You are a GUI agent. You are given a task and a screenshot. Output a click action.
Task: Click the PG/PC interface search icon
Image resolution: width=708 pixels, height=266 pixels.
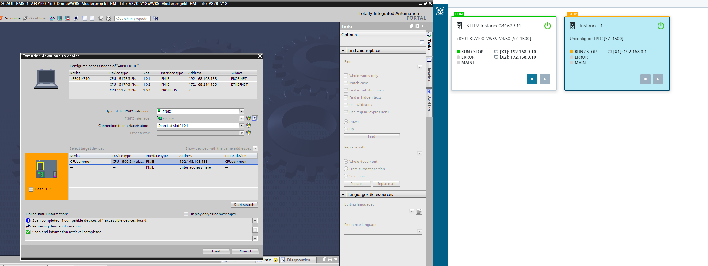(x=255, y=118)
